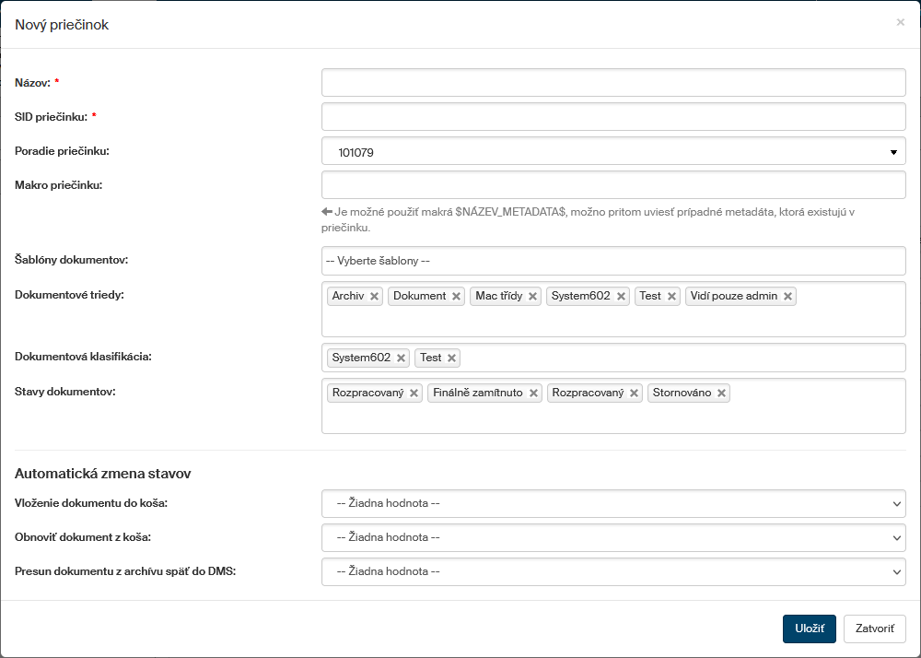Click the Uložiť button

pyautogui.click(x=809, y=629)
